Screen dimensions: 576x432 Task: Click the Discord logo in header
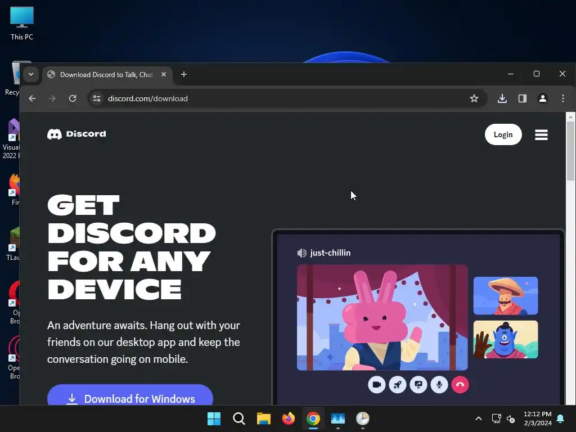pyautogui.click(x=76, y=134)
